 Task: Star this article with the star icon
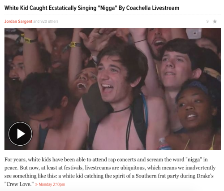click(215, 22)
